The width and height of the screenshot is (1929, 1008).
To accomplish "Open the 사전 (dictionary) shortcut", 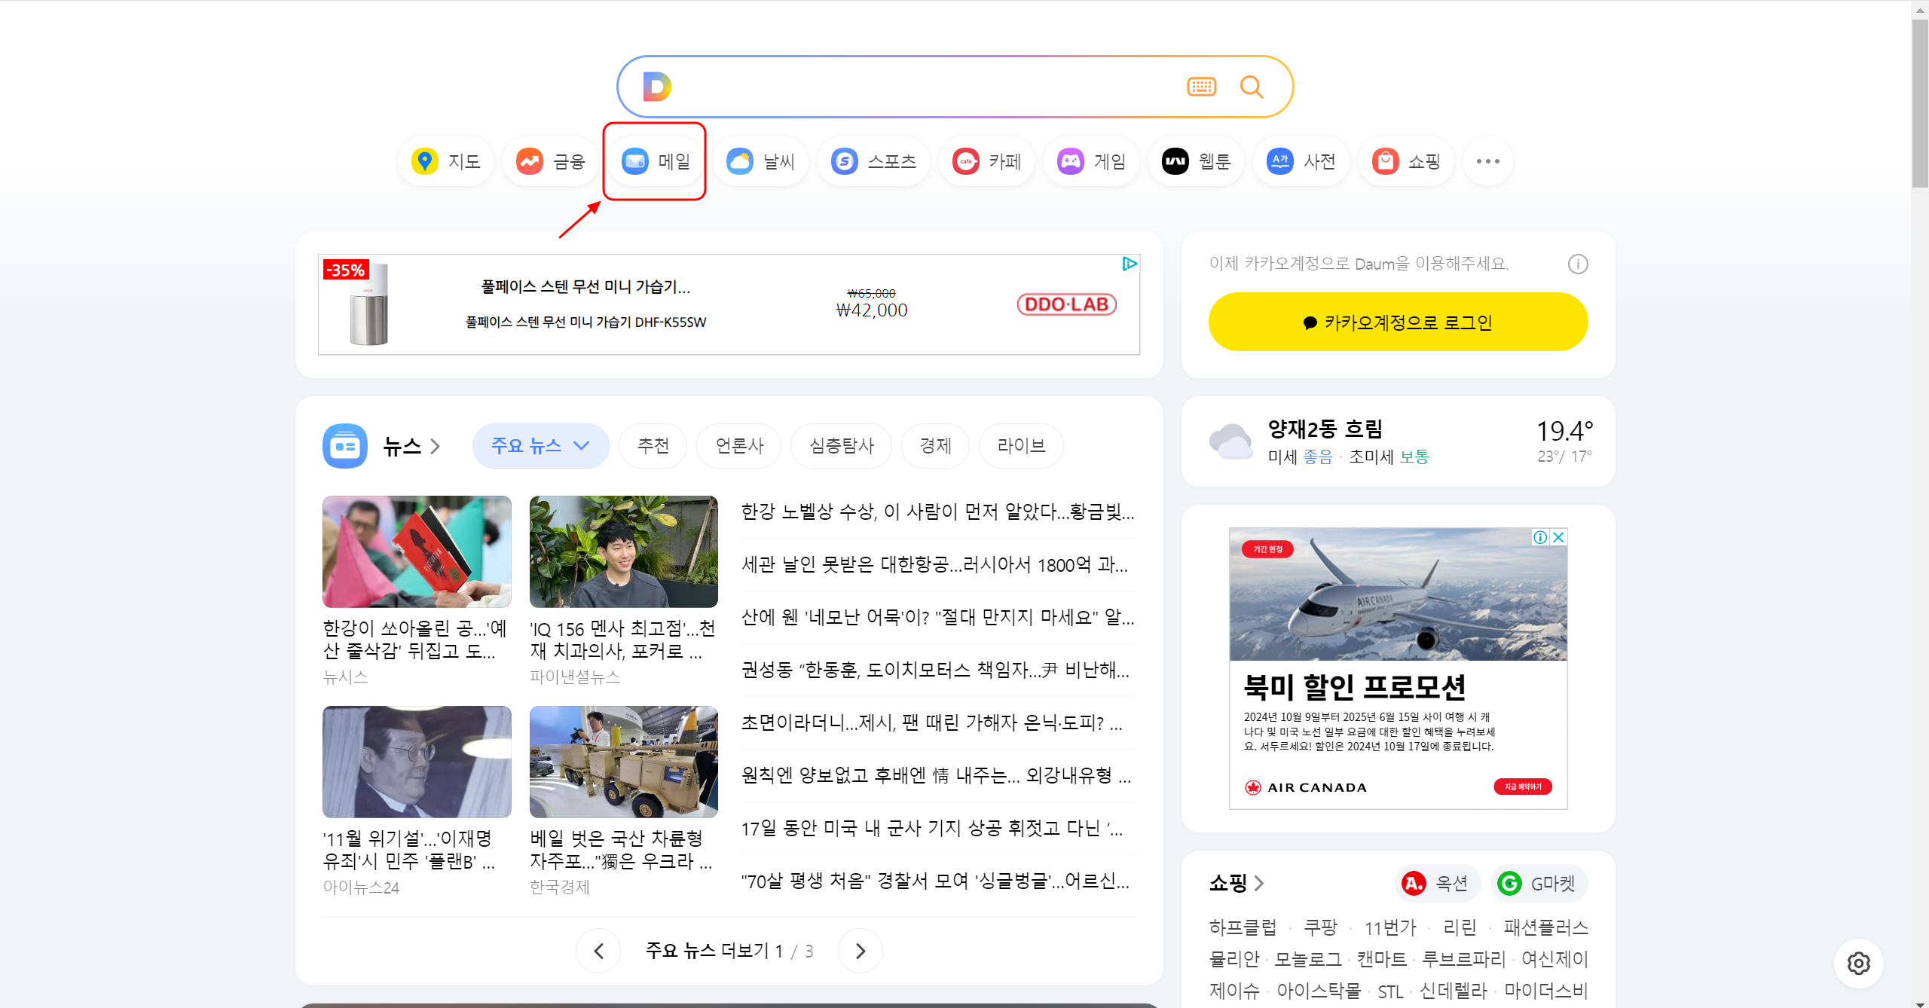I will tap(1301, 161).
